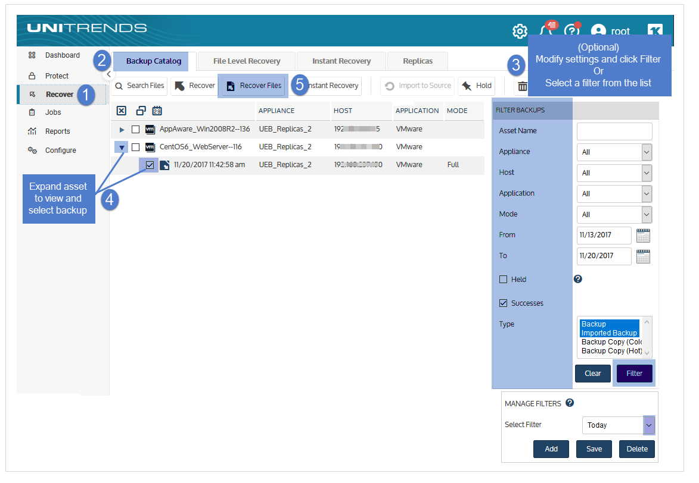Open the From date calendar picker
The height and width of the screenshot is (483, 699).
click(643, 236)
